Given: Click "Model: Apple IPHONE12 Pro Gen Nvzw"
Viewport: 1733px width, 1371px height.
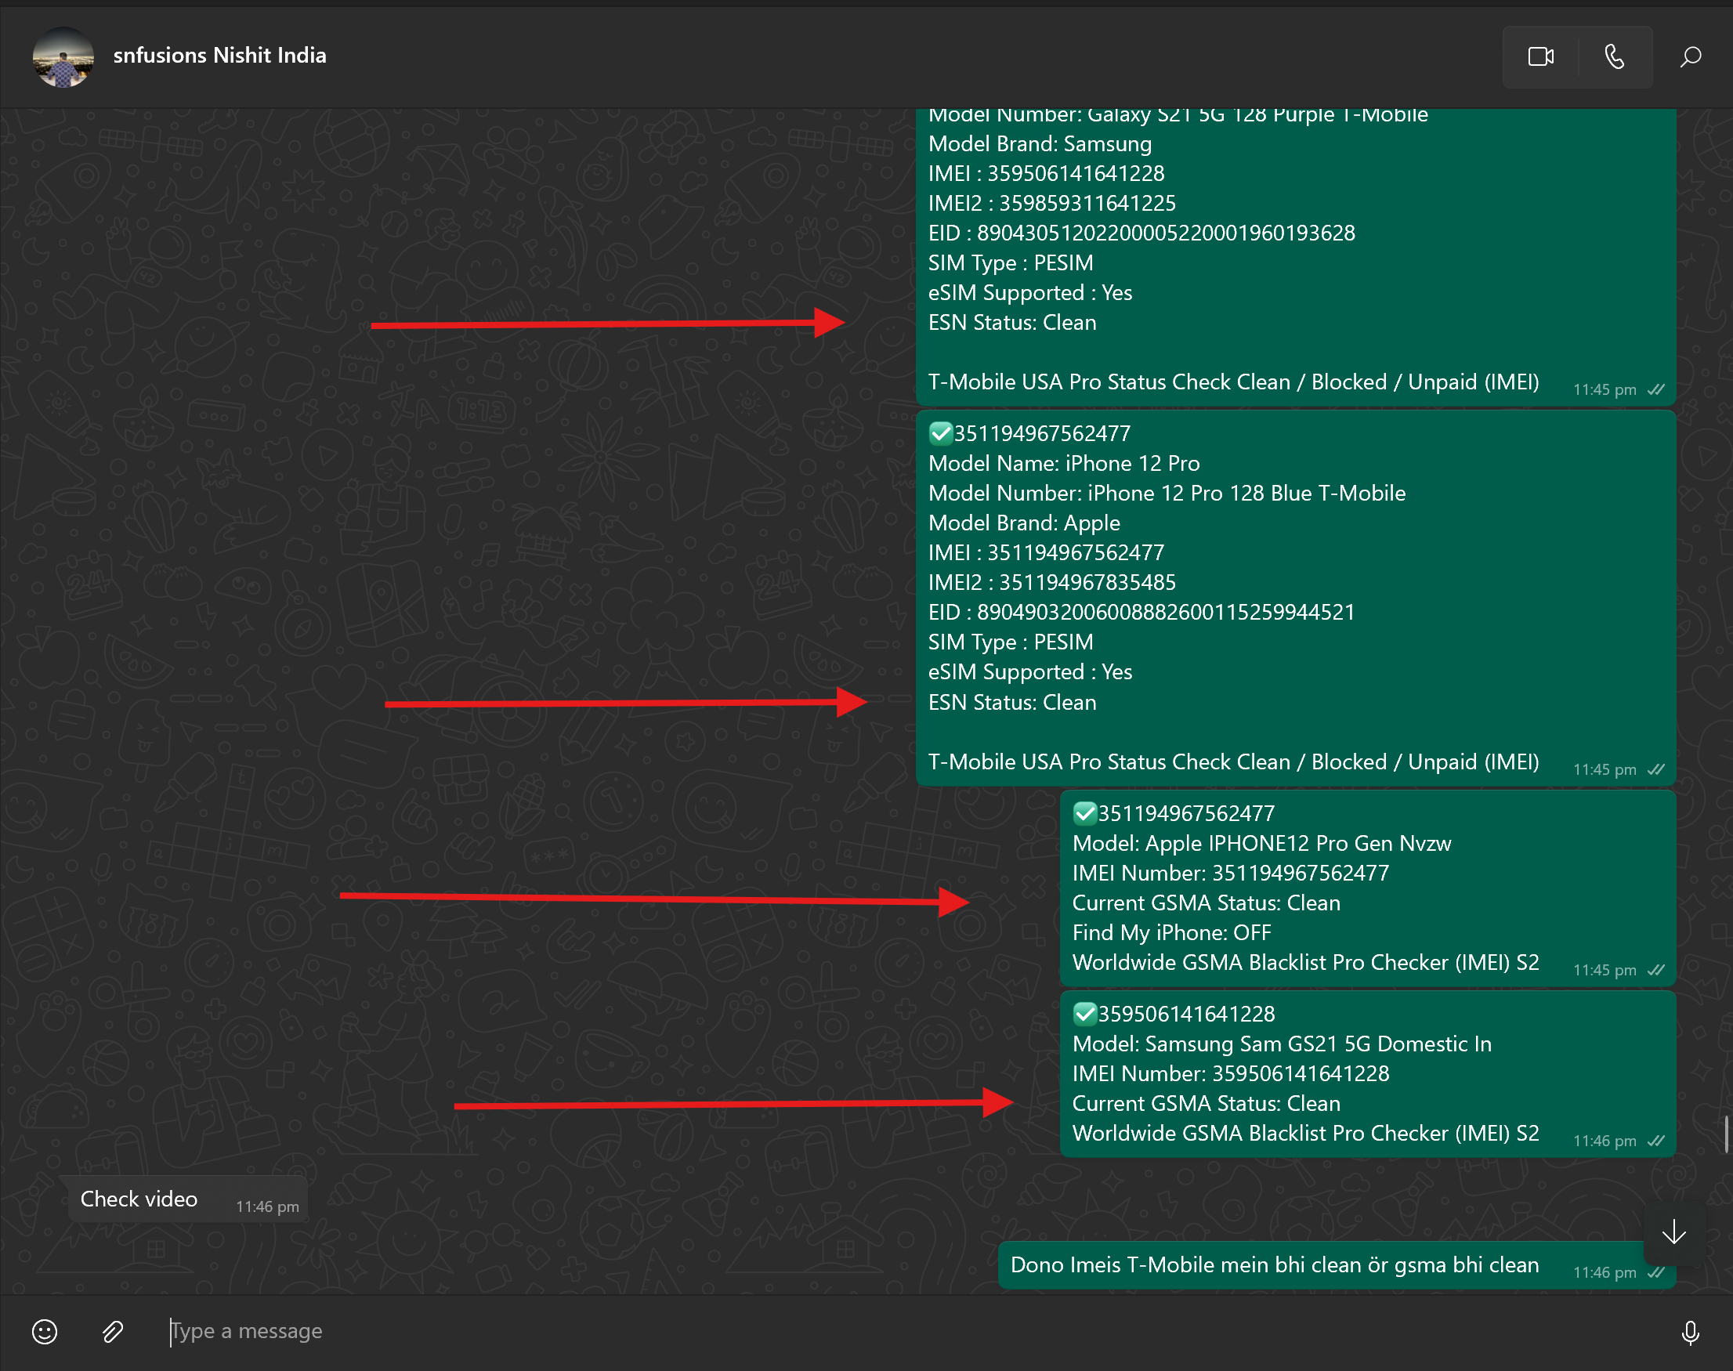Looking at the screenshot, I should click(x=1261, y=843).
